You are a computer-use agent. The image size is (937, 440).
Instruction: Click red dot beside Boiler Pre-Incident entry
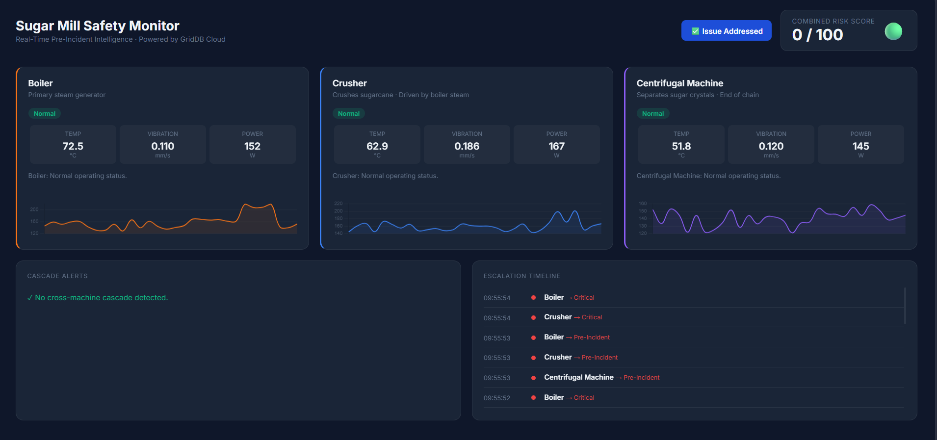(533, 337)
